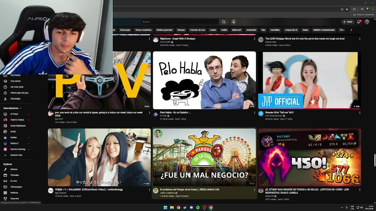Open Pelo Habla - En mi Opinión title
This screenshot has height=211, width=376.
175,113
